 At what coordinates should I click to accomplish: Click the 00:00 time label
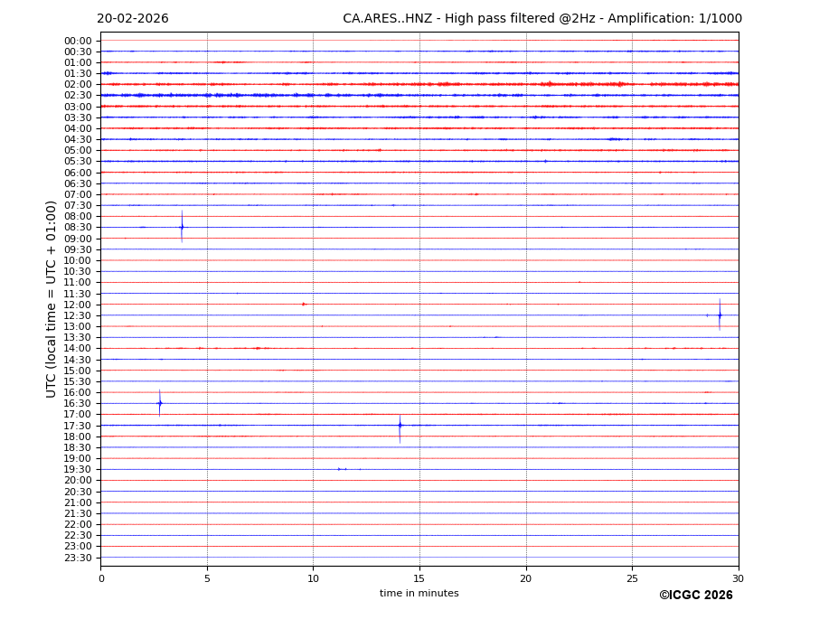coord(78,41)
